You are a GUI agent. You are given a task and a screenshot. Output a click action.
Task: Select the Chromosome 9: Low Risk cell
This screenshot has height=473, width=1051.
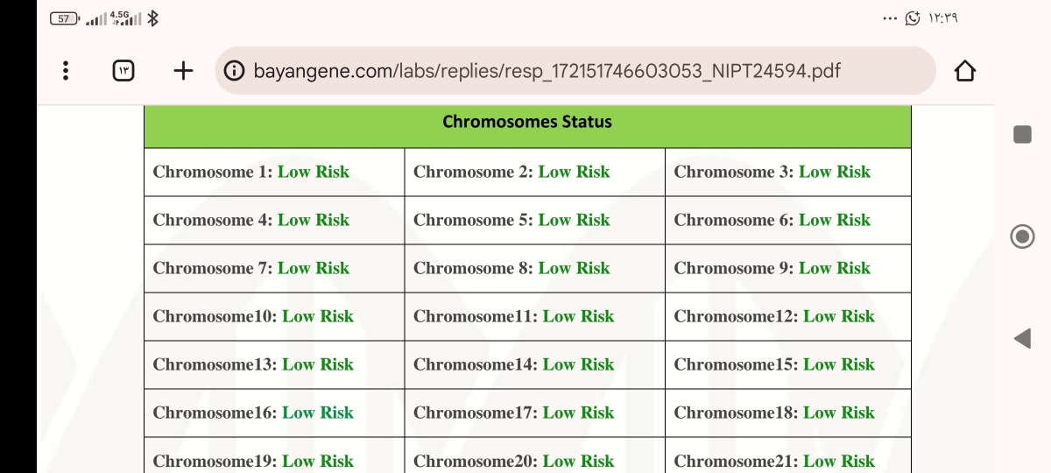[788, 268]
